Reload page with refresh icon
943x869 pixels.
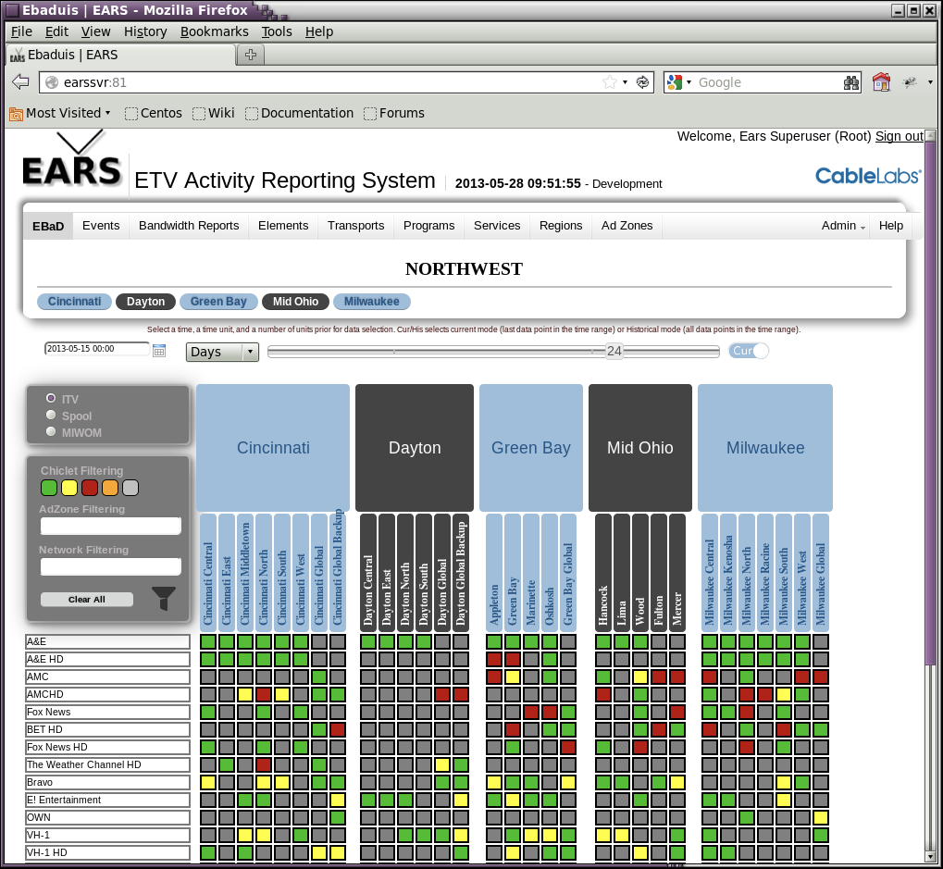(642, 82)
